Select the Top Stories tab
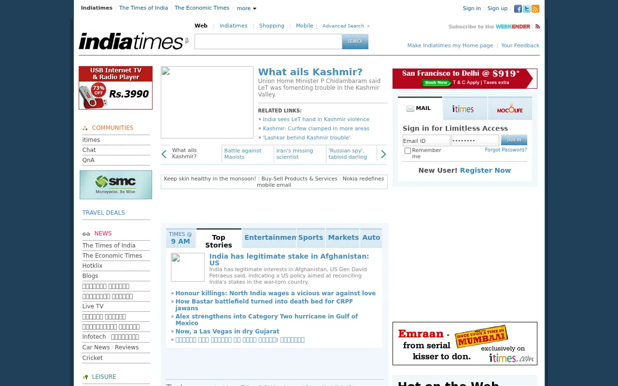Screen dimensions: 618x386 (x=219, y=238)
